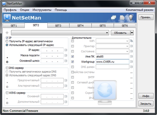
Task: Enable the DNS-сервер checkbox
Action: 7,68
